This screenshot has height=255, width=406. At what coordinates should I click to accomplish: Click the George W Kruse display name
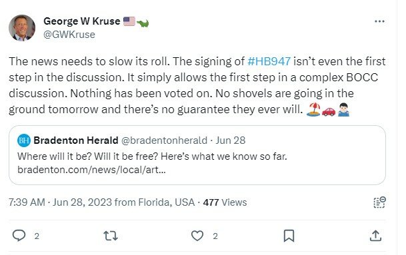[x=82, y=21]
